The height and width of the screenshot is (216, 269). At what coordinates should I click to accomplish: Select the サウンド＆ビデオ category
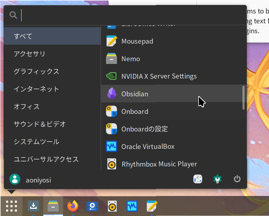point(52,124)
